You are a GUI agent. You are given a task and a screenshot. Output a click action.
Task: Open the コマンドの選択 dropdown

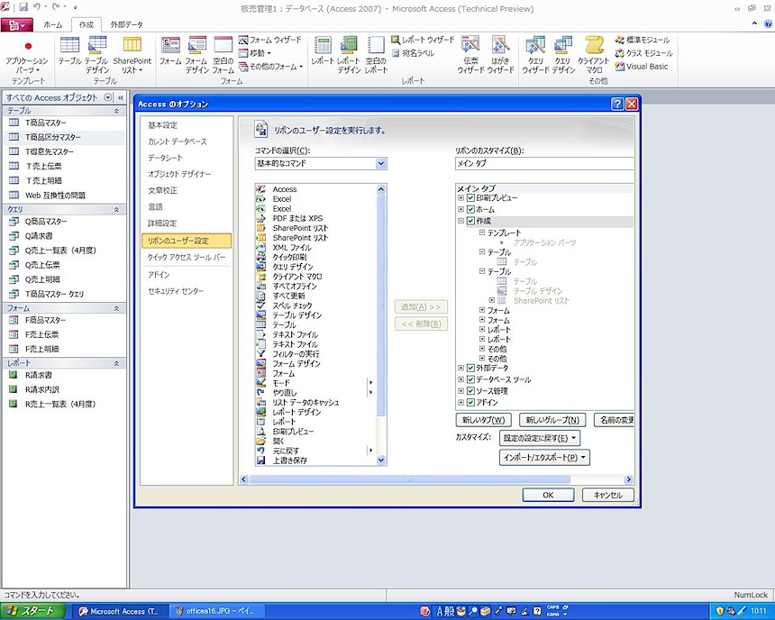point(380,164)
